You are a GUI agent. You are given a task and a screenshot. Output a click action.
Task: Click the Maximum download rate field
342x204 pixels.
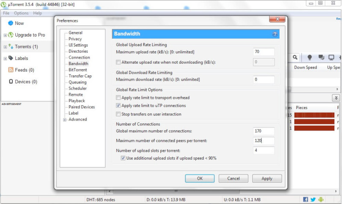[263, 80]
